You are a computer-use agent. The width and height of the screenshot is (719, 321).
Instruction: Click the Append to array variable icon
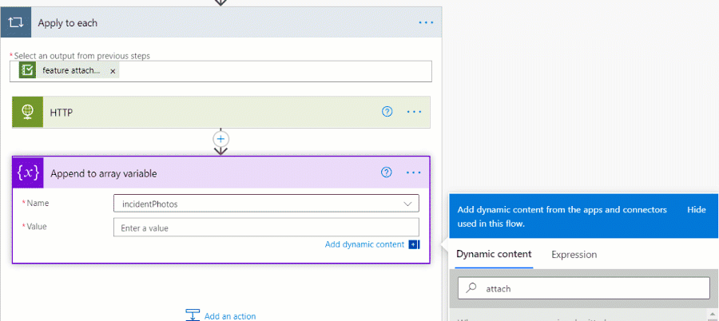click(26, 173)
